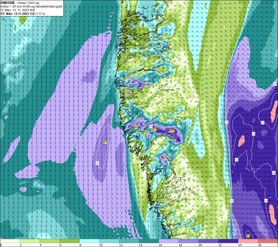Click the legend scale number 20

pyautogui.click(x=200, y=245)
